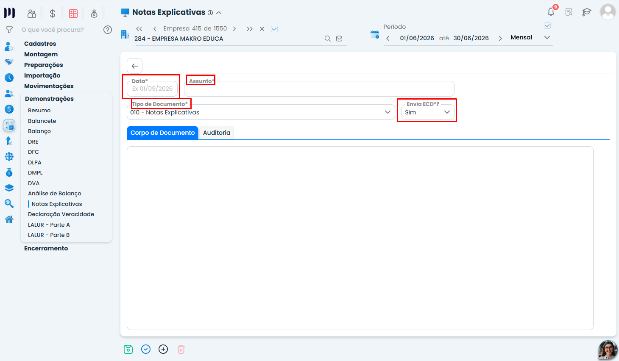
Task: Open the Envia ECD dropdown
Action: click(428, 112)
